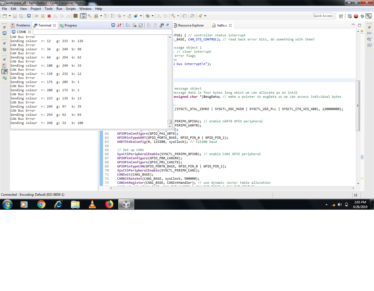Click the Suspend (pause) debug icon
The height and width of the screenshot is (291, 374).
(43, 16)
